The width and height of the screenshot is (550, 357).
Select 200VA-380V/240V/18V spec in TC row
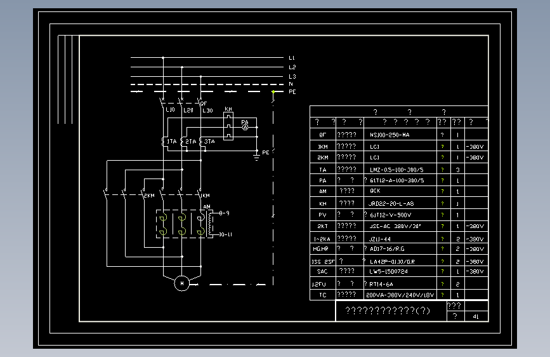(x=400, y=295)
